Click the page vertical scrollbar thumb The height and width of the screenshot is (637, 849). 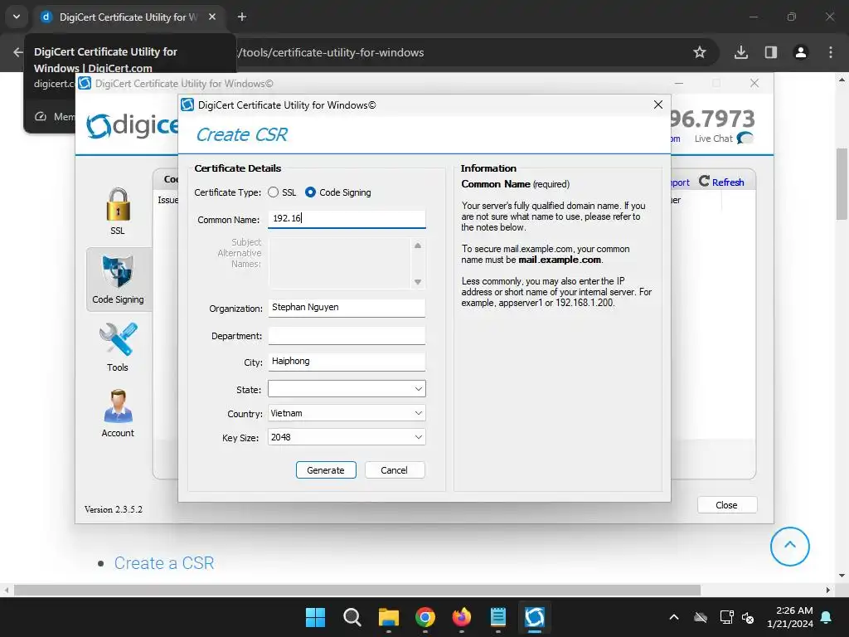842,183
